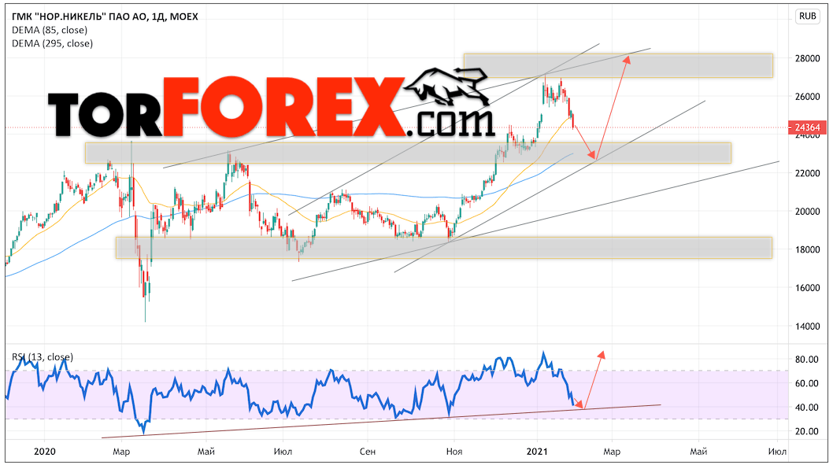Click the Июл time axis label near Сен
Screen dimensions: 833x465
pyautogui.click(x=283, y=452)
